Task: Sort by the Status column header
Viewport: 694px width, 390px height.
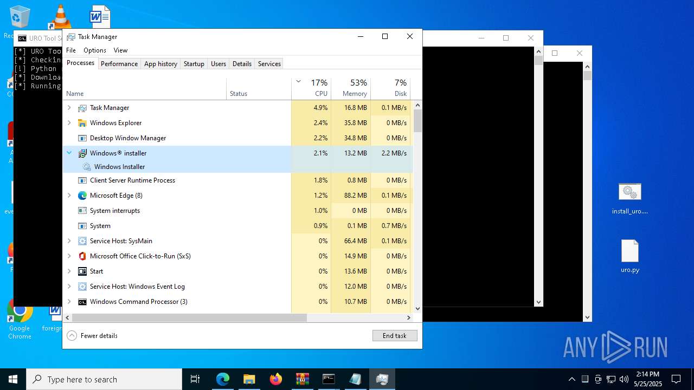Action: (259, 89)
